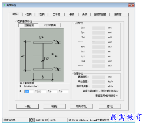Click the Detail之截面特性 status entry
The width and height of the screenshot is (144, 126).
(99, 120)
